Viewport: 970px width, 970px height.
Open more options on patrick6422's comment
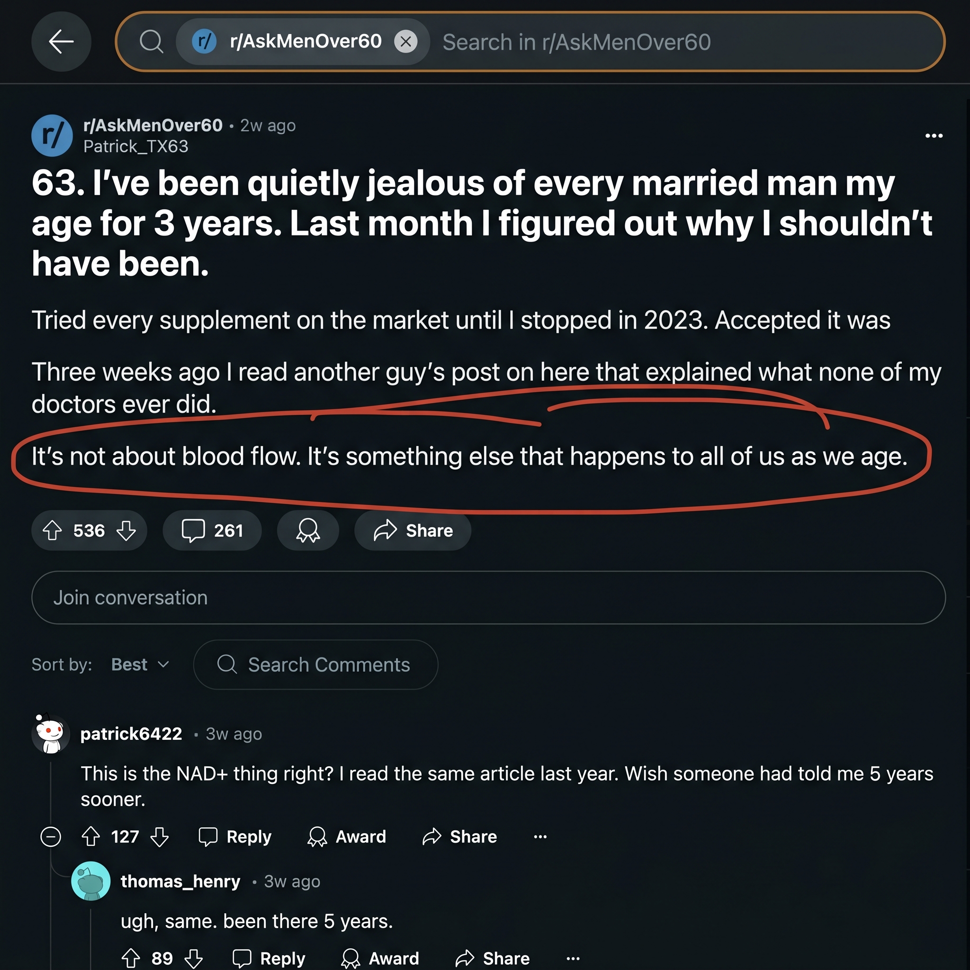[540, 836]
